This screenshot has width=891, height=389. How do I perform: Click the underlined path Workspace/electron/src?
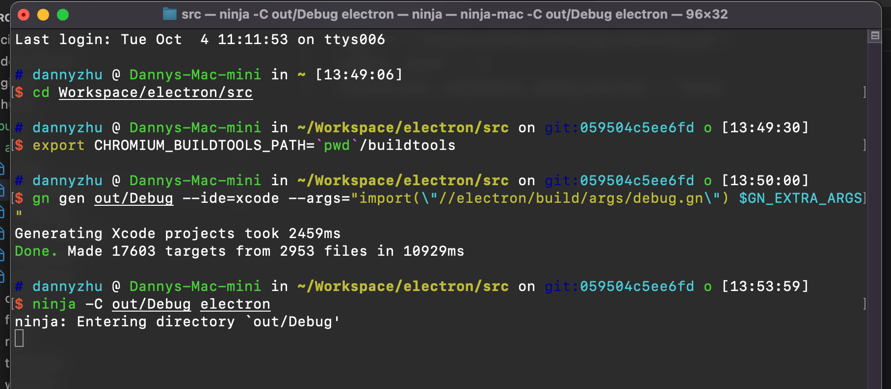click(156, 93)
